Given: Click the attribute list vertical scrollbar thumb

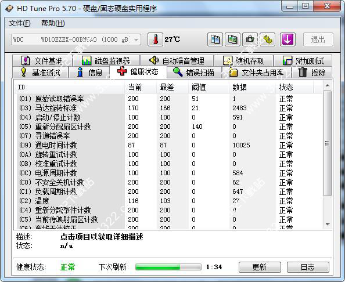Looking at the screenshot, I should coord(328,143).
